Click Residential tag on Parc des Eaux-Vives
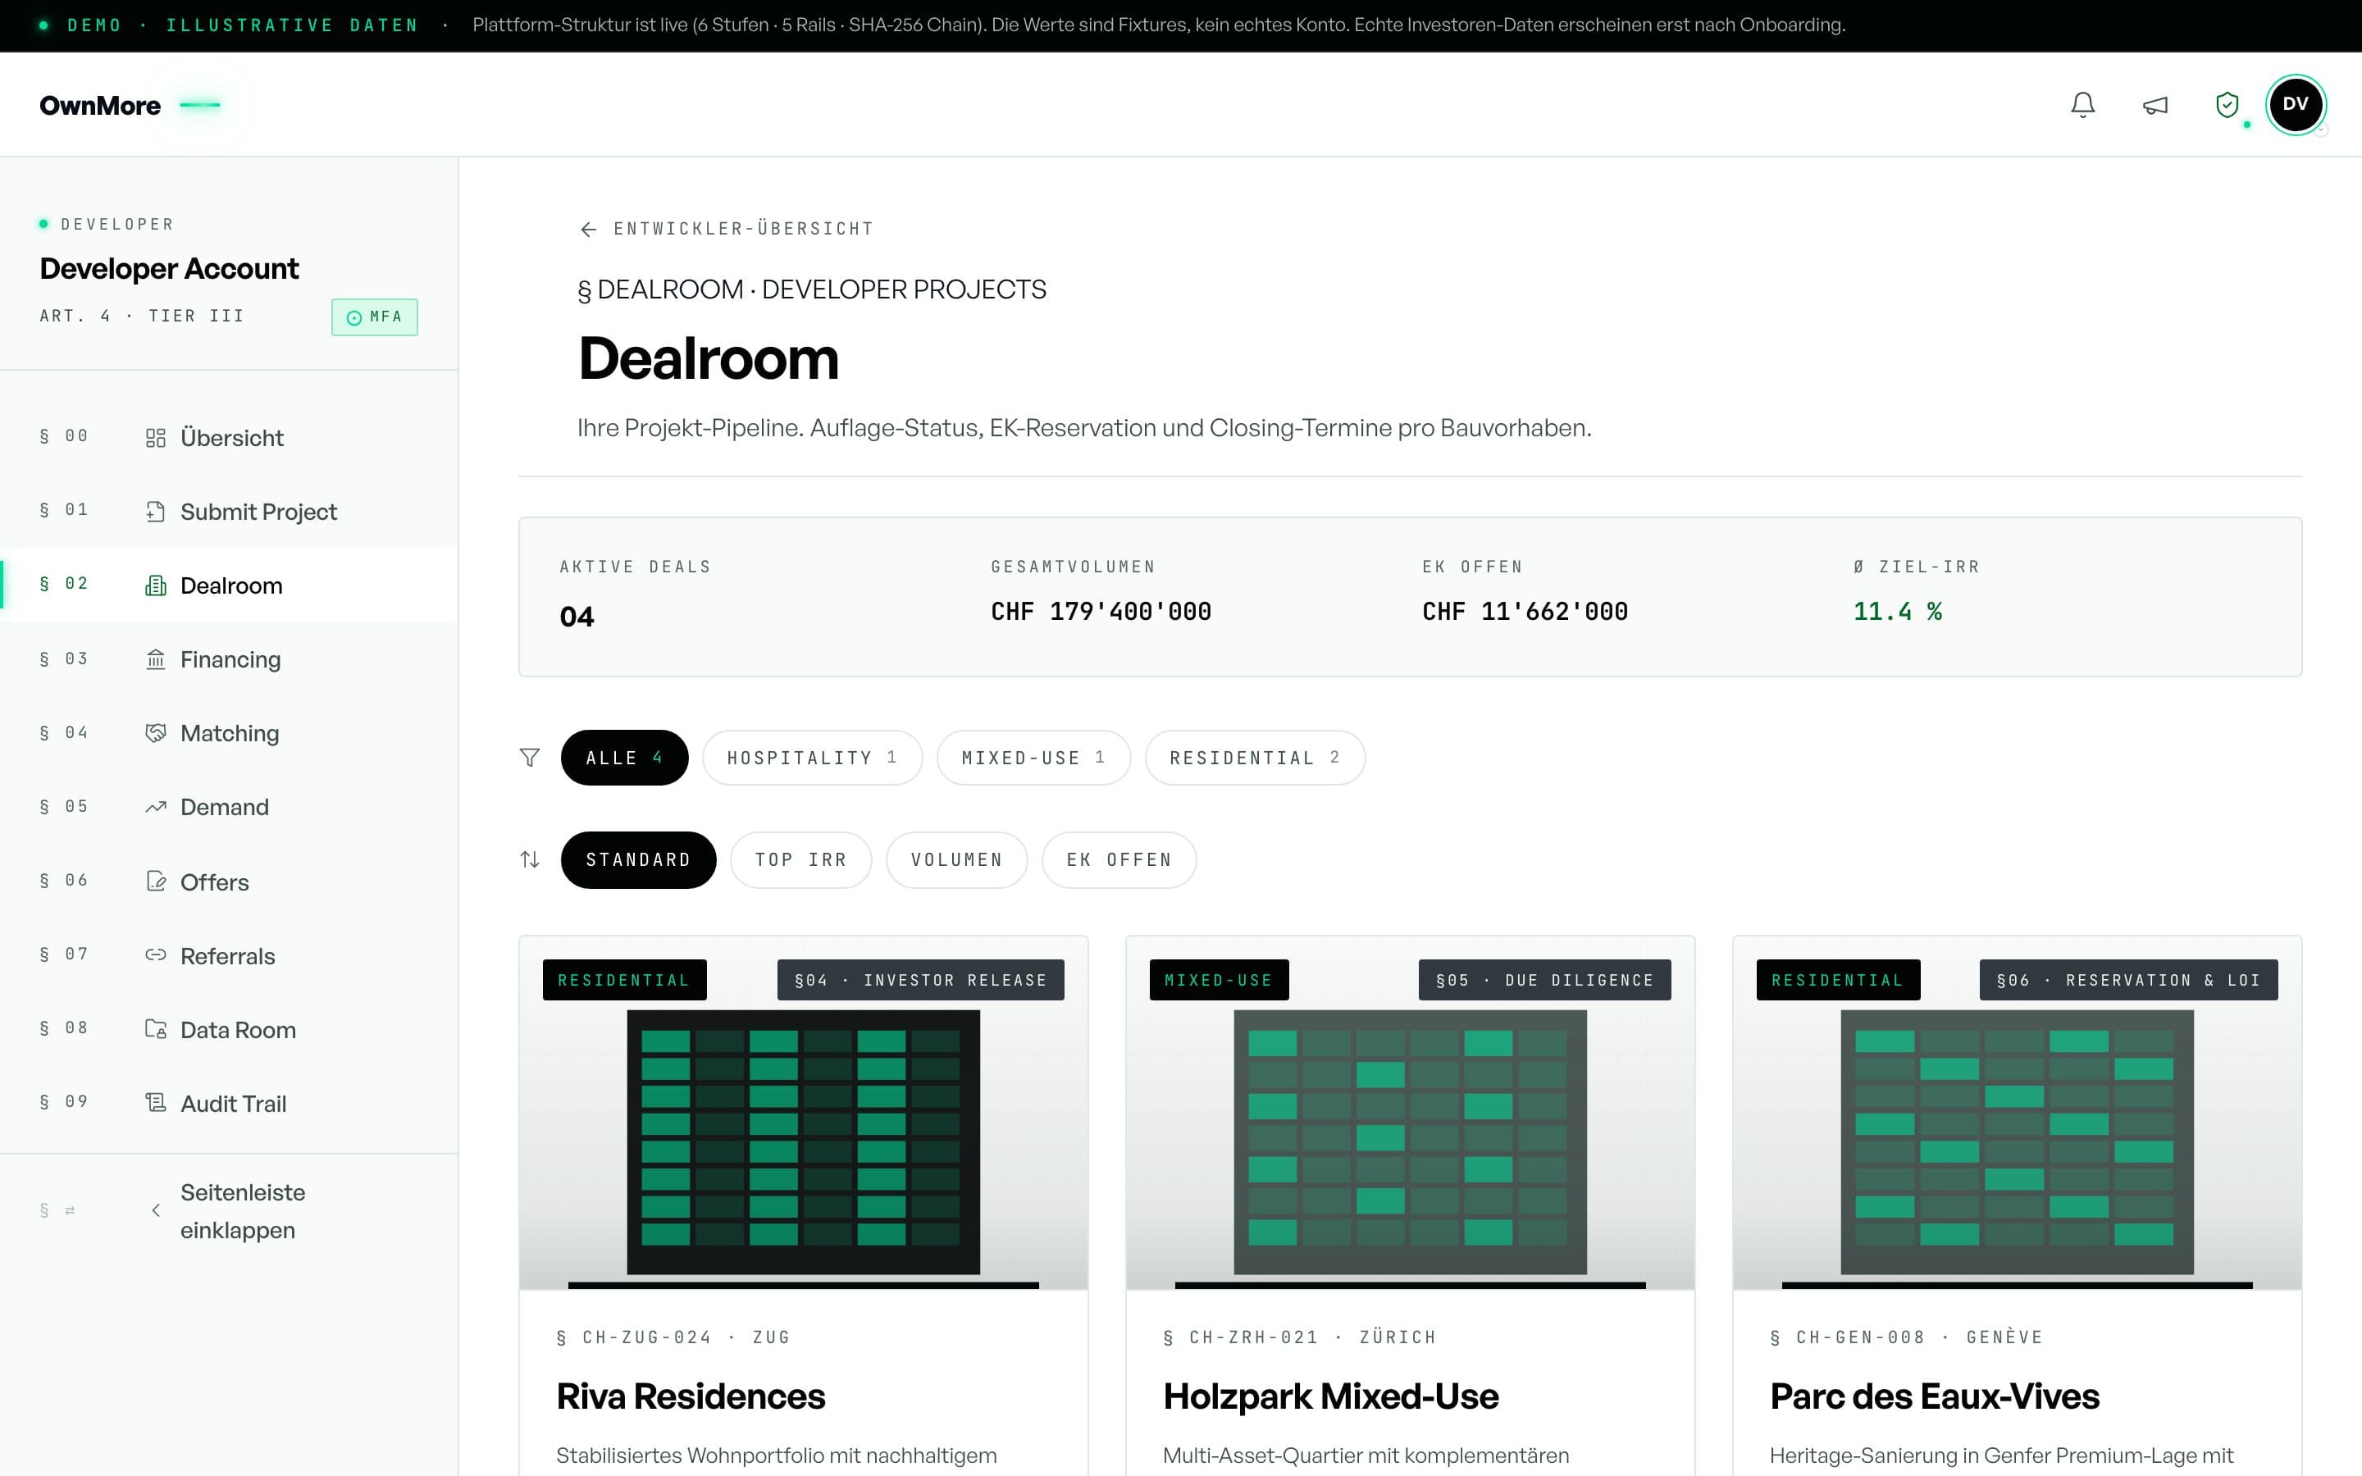Screen dimensions: 2362x1476 click(1839, 980)
